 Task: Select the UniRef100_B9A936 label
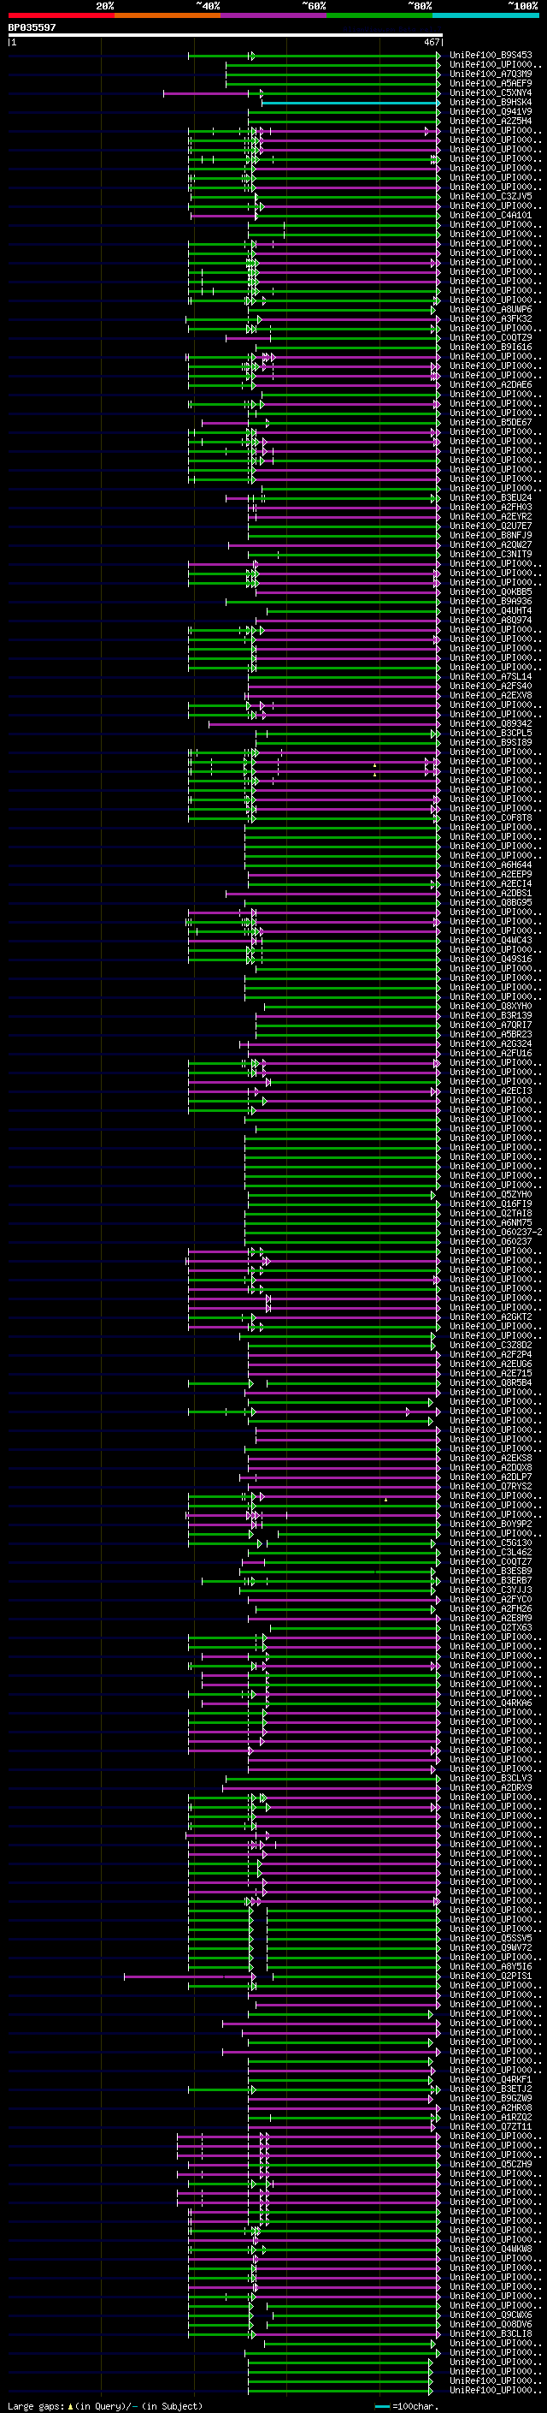[x=491, y=602]
